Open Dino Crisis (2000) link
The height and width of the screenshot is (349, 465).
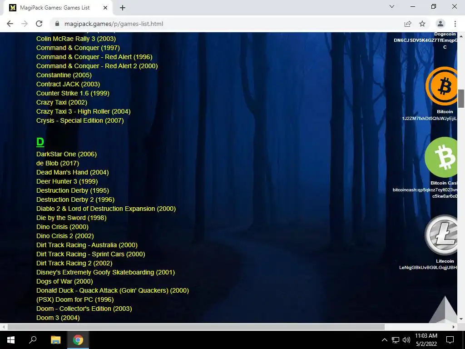tap(62, 227)
